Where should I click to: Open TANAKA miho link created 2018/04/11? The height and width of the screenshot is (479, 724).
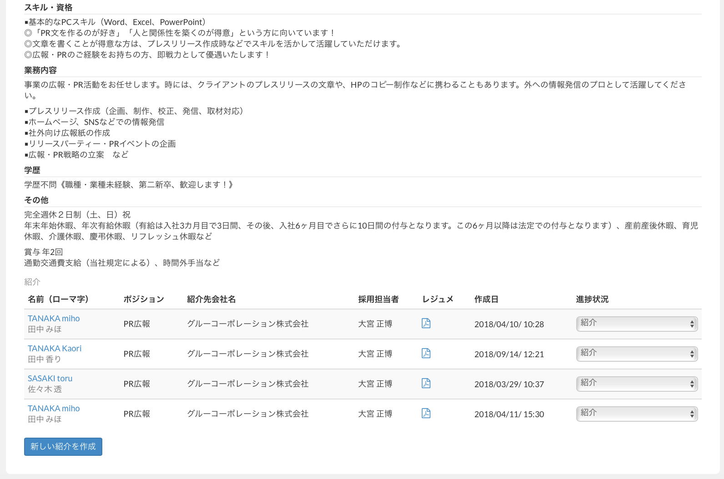click(x=54, y=409)
